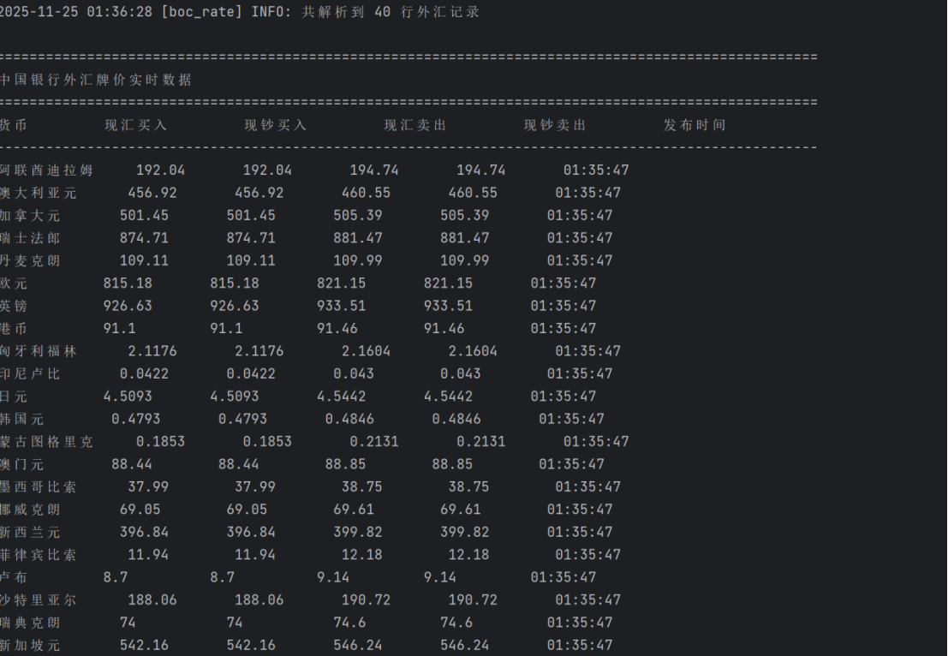
Task: Click 现汇买入 value 11.94 for 菲律宾比索
Action: [148, 554]
